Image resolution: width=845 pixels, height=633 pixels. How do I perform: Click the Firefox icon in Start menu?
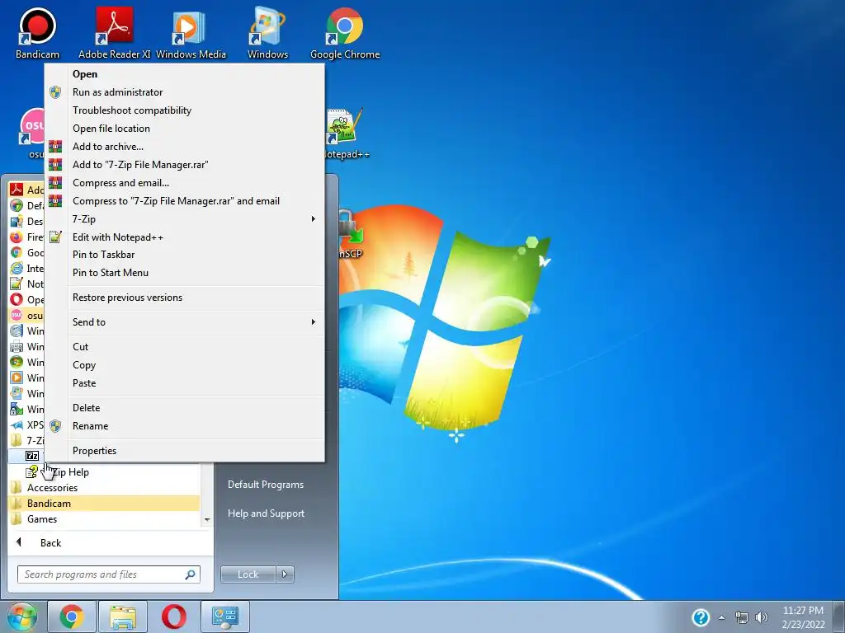click(x=17, y=237)
